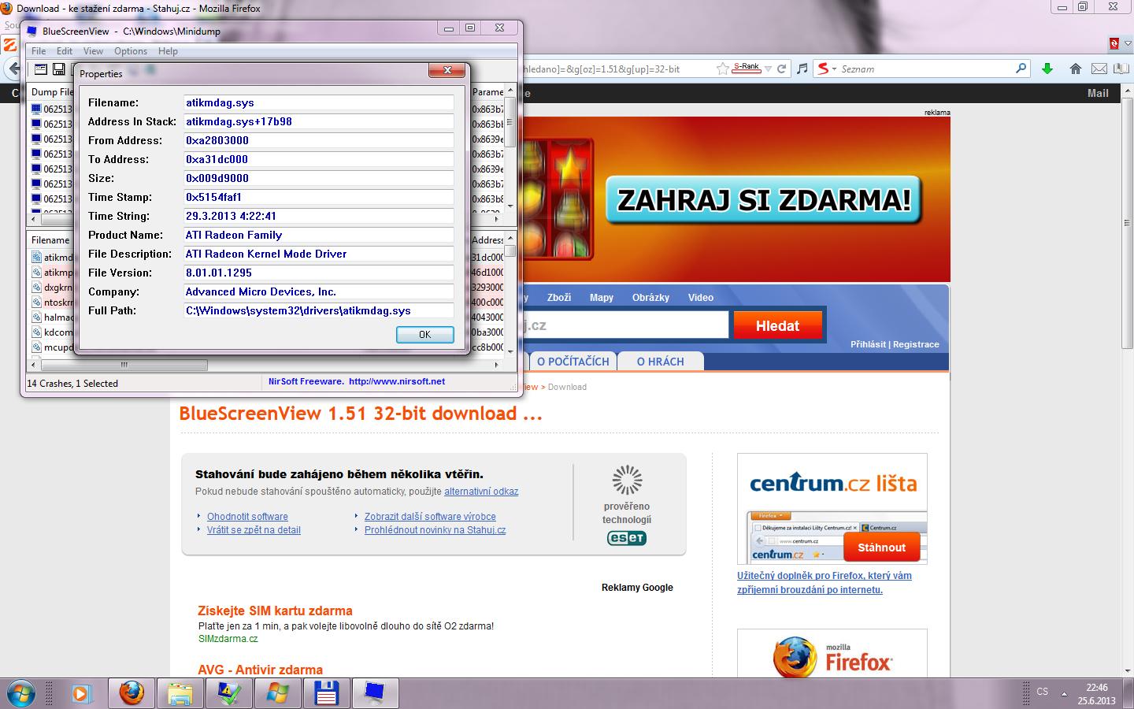The height and width of the screenshot is (709, 1134).
Task: Open the alternativní odkaz download link
Action: (x=481, y=492)
